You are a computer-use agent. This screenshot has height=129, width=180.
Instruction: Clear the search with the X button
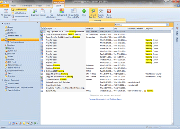[x=168, y=25]
